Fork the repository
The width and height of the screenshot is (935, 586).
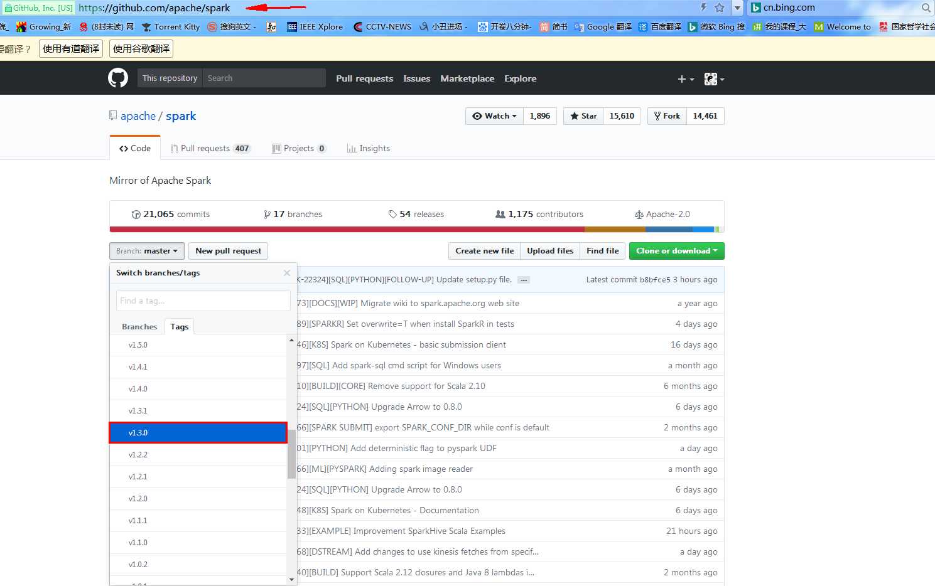667,116
